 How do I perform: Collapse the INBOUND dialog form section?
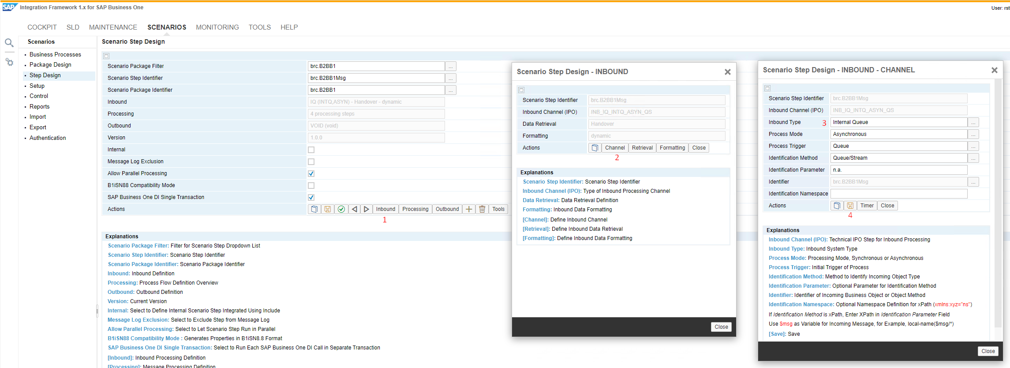[x=521, y=90]
